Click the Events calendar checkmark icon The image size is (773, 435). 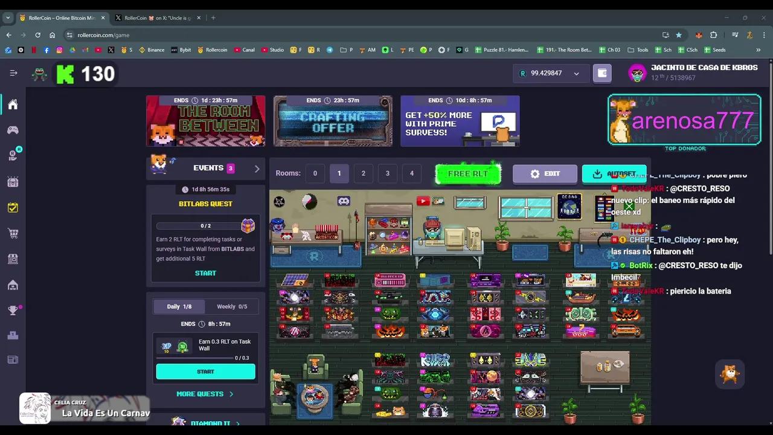13,207
